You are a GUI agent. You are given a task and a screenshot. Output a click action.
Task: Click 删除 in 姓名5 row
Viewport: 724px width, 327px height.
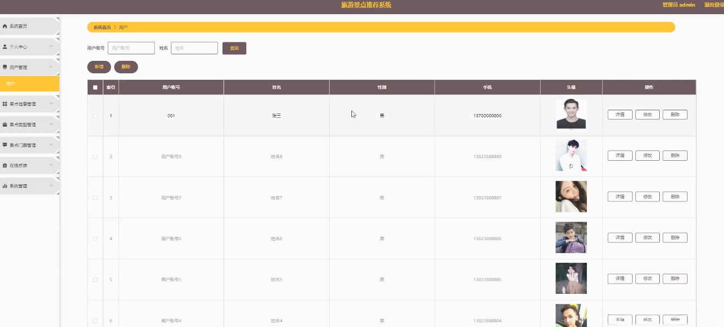(675, 279)
